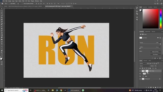Viewport: 163px width, 92px height.
Task: Open WhatsApp from the taskbar
Action: pos(83,90)
